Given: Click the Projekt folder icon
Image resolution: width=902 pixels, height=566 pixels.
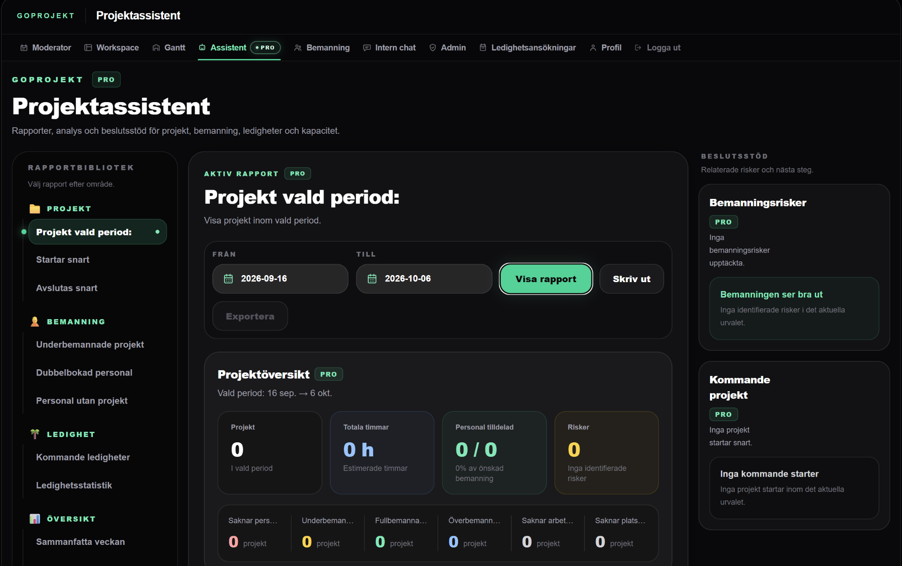Looking at the screenshot, I should [x=35, y=209].
